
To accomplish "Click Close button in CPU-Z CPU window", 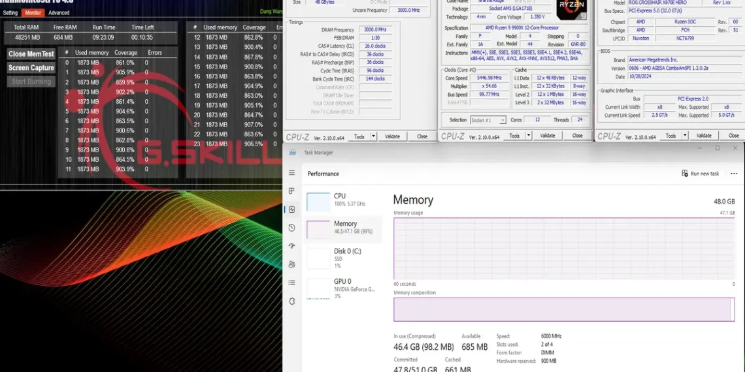I will (577, 136).
